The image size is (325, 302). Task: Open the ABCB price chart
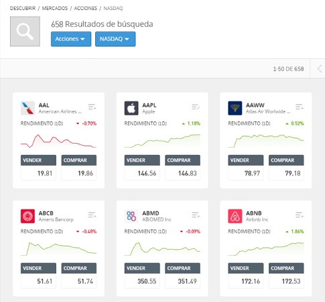click(58, 249)
